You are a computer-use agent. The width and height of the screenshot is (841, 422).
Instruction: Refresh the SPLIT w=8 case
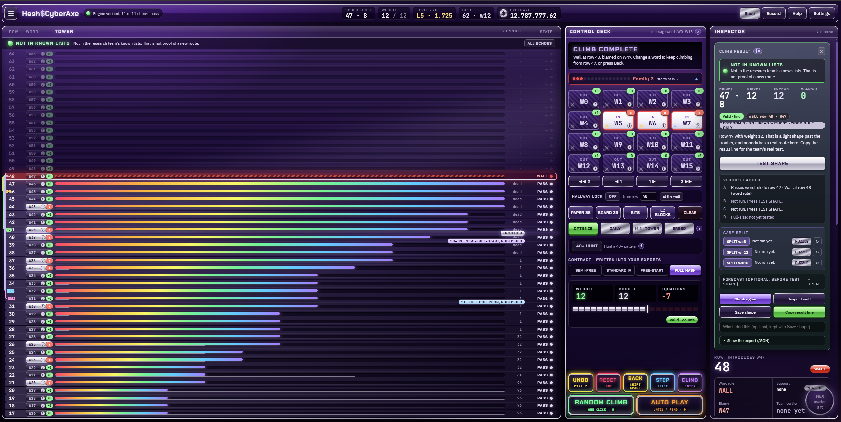pos(817,242)
